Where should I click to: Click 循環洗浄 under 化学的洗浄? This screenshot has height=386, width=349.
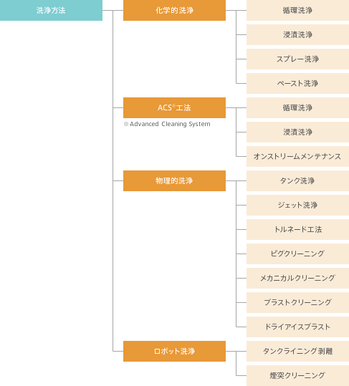click(298, 10)
